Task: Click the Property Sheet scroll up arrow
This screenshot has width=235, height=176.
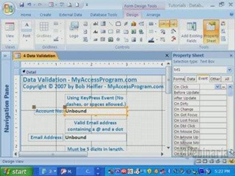Action: coord(230,87)
